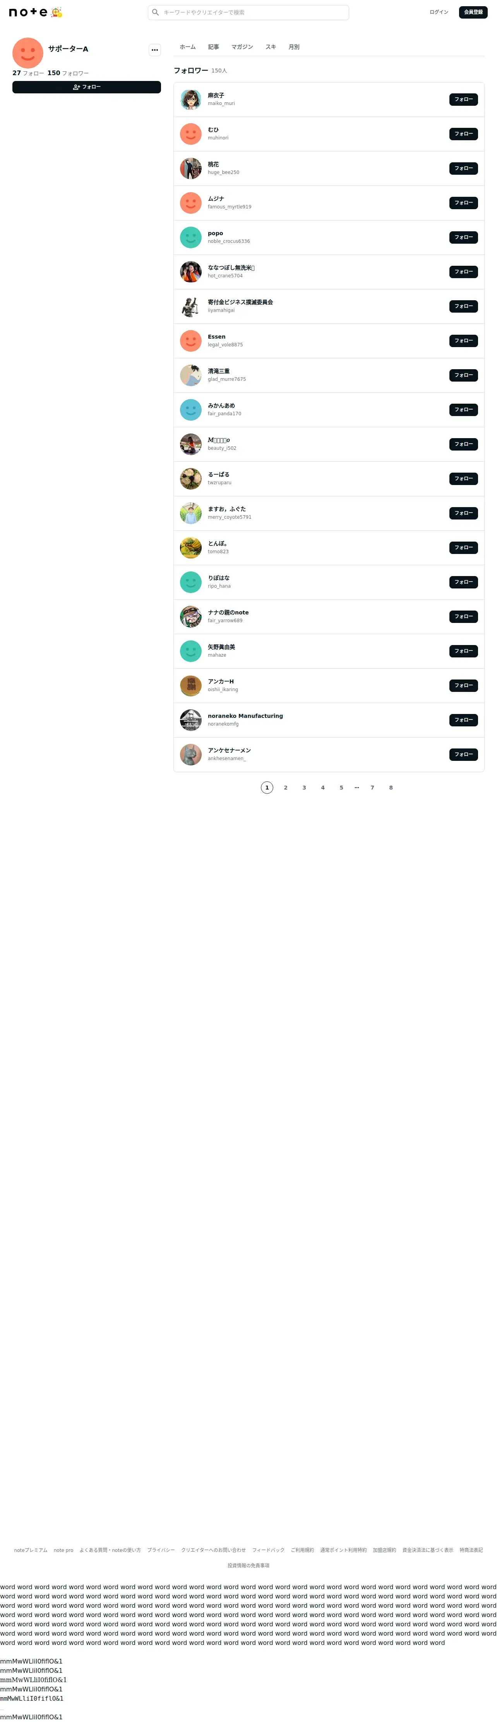497x1722 pixels.
Task: Open the three-dot menu beside サポーターA
Action: click(155, 50)
